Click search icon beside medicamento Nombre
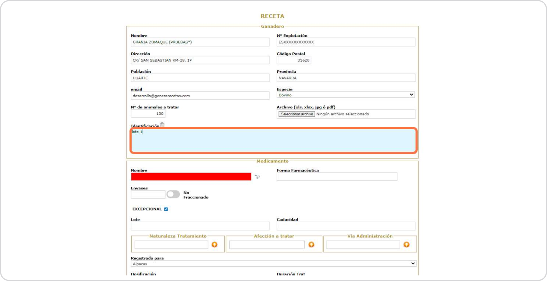The image size is (547, 281). [257, 177]
